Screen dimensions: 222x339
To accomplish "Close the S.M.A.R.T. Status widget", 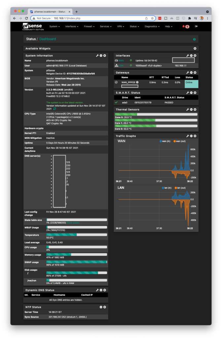I will [x=195, y=93].
